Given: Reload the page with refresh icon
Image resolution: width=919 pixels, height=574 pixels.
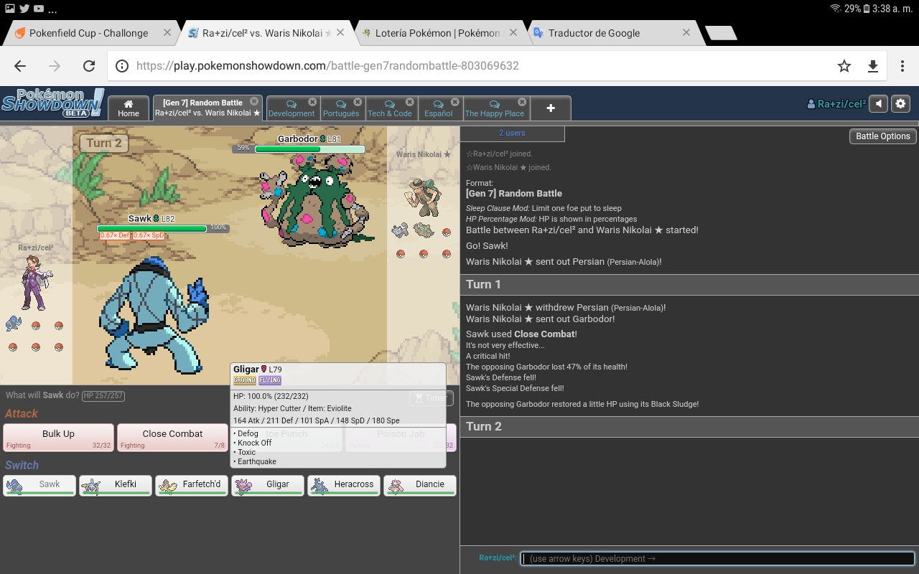Looking at the screenshot, I should coord(89,66).
